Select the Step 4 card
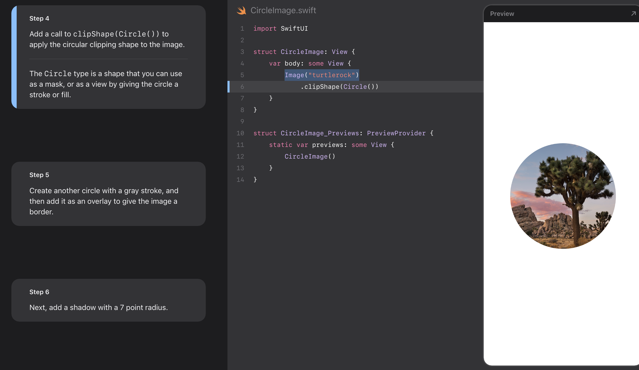 tap(108, 57)
